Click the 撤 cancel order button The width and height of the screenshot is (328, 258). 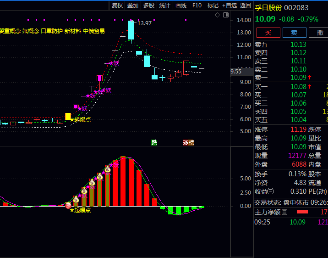pyautogui.click(x=319, y=33)
